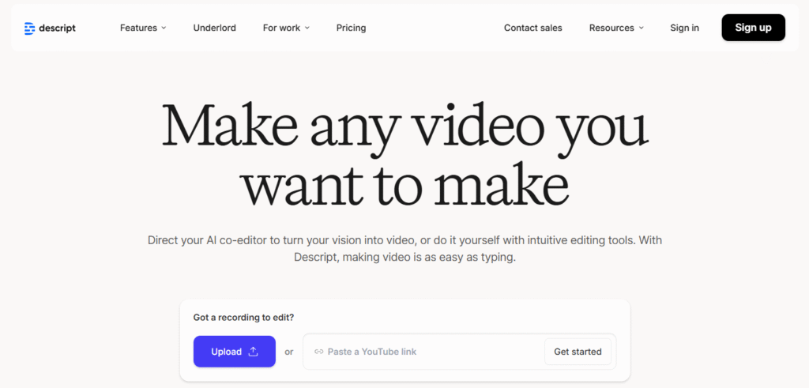Open the Underlord page
Screen dimensions: 809x388
pyautogui.click(x=215, y=28)
